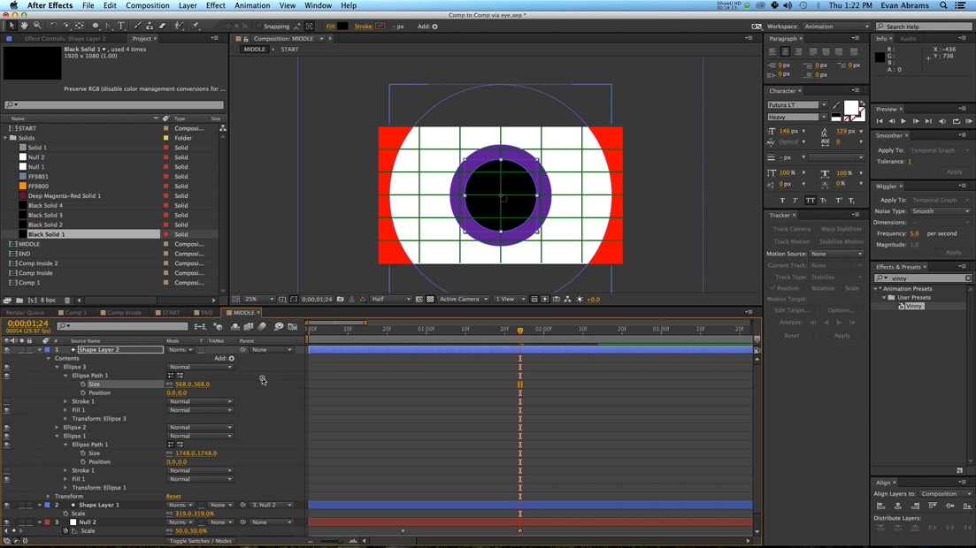
Task: Enable the Snapping checkbox
Action: (x=257, y=27)
